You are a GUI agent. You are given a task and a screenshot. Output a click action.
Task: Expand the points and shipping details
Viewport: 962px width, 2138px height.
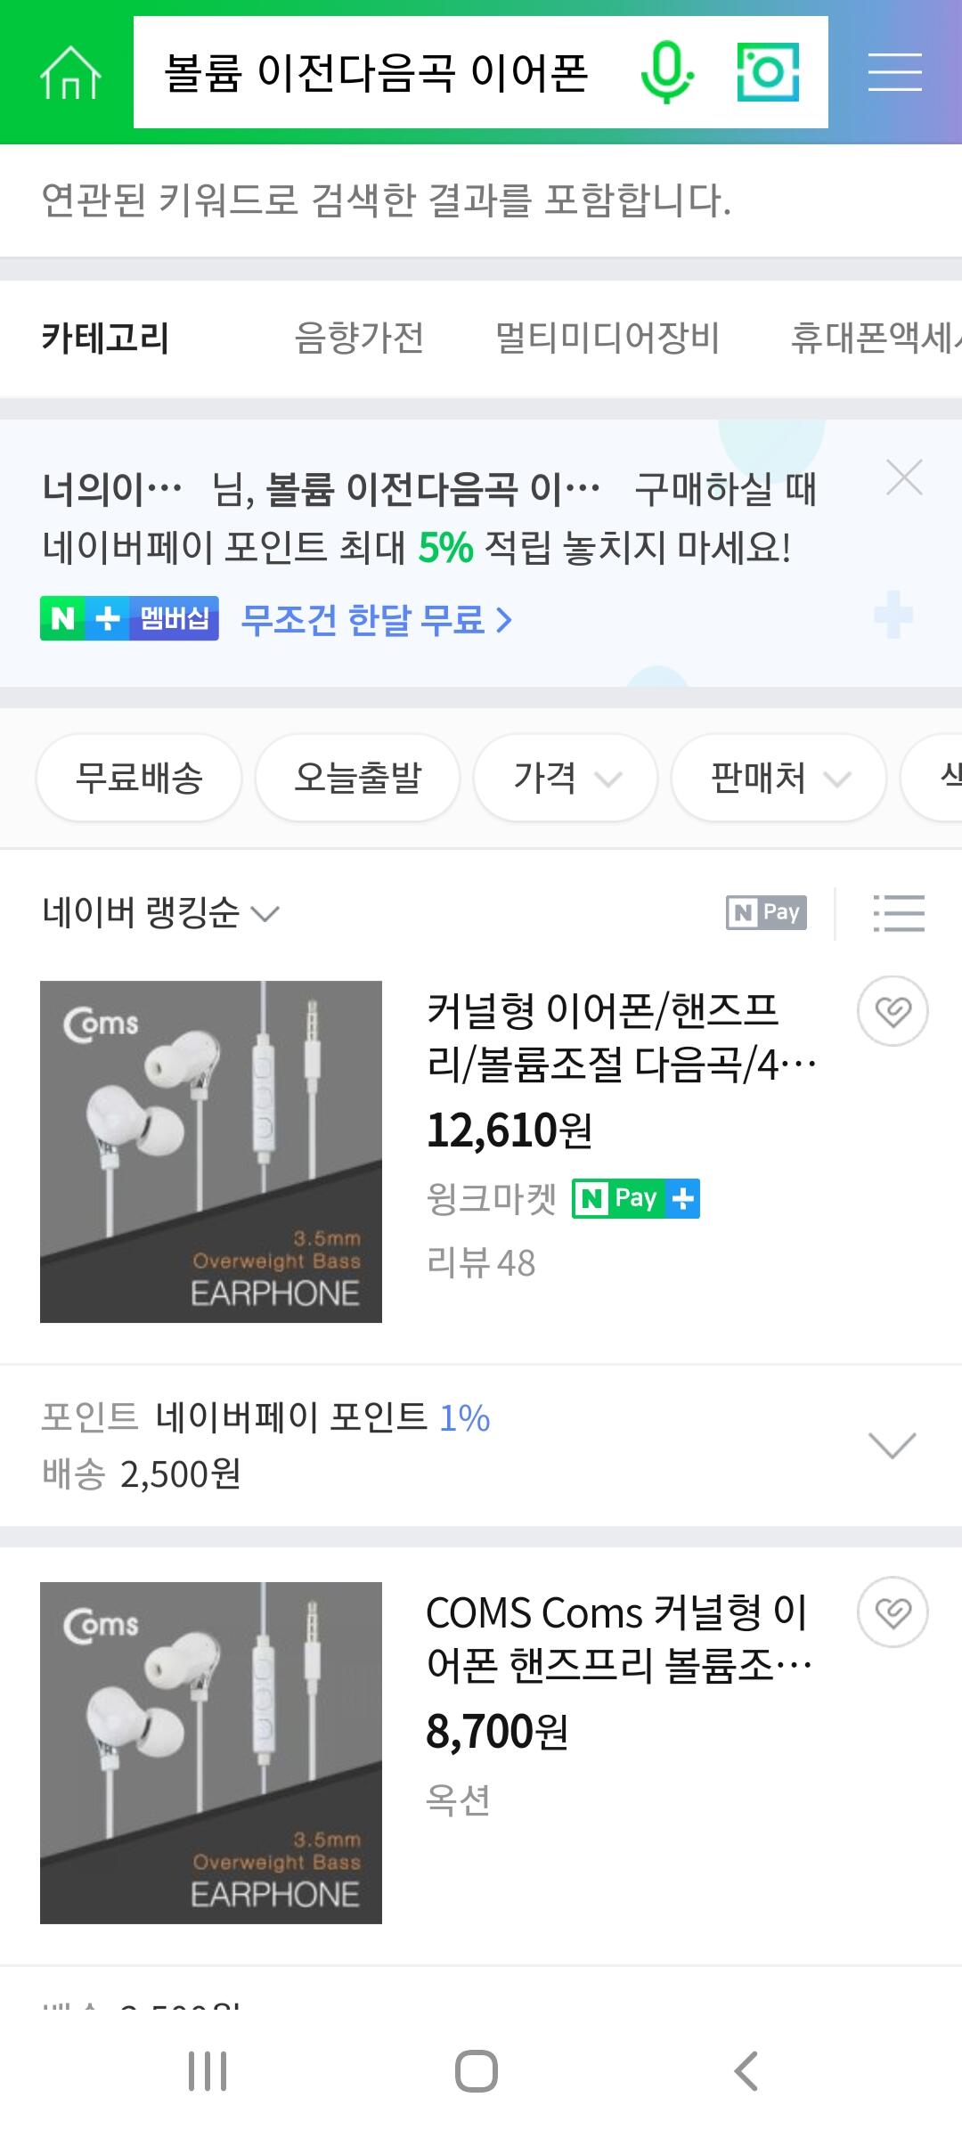[x=892, y=1445]
